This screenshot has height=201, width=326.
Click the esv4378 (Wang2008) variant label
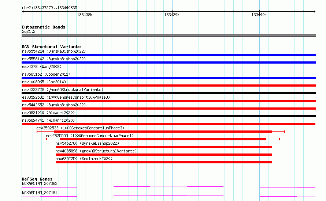coord(42,67)
